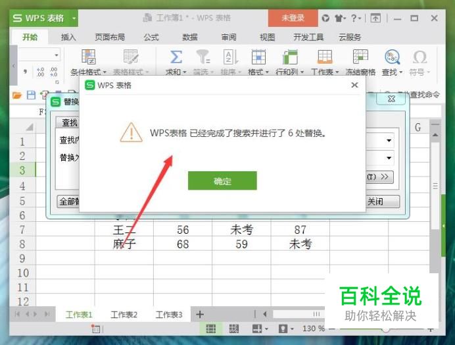455x345 pixels.
Task: Expand the find-content combo arrow in replace dialog
Action: [x=389, y=141]
